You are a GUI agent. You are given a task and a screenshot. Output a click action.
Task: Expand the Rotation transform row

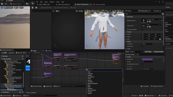(126, 37)
